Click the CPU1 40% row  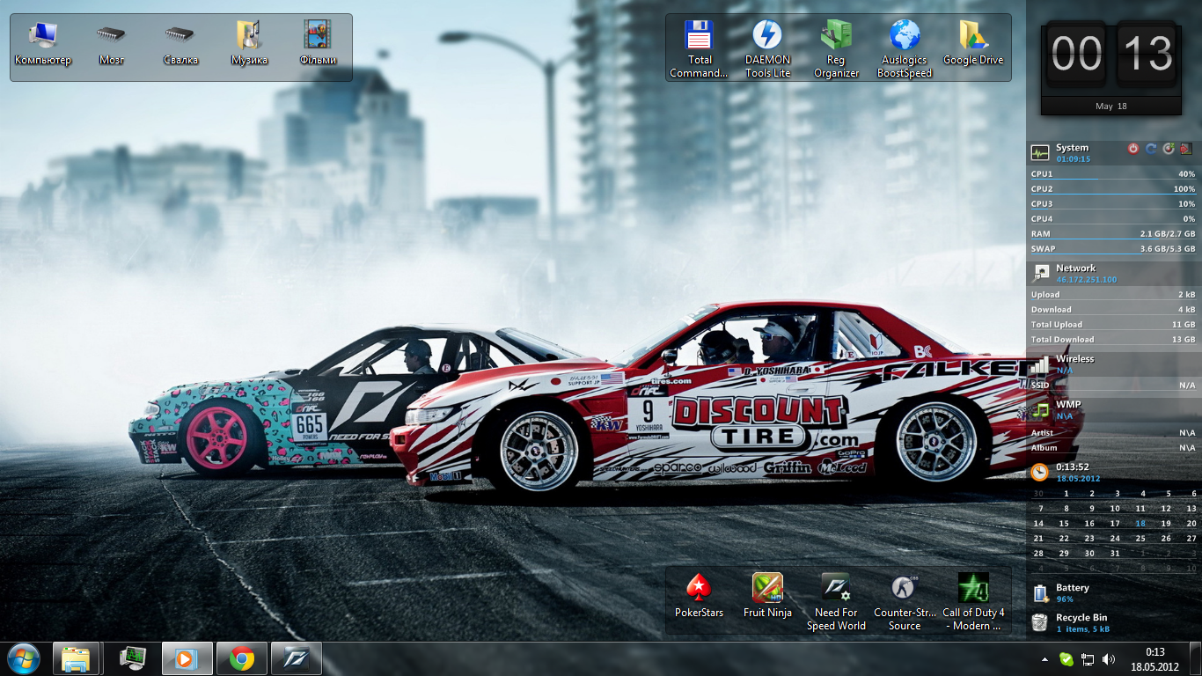click(x=1113, y=174)
